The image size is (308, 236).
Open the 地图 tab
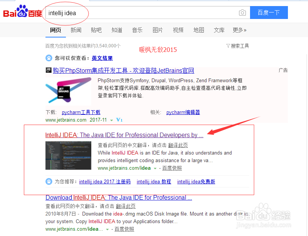coord(199,30)
